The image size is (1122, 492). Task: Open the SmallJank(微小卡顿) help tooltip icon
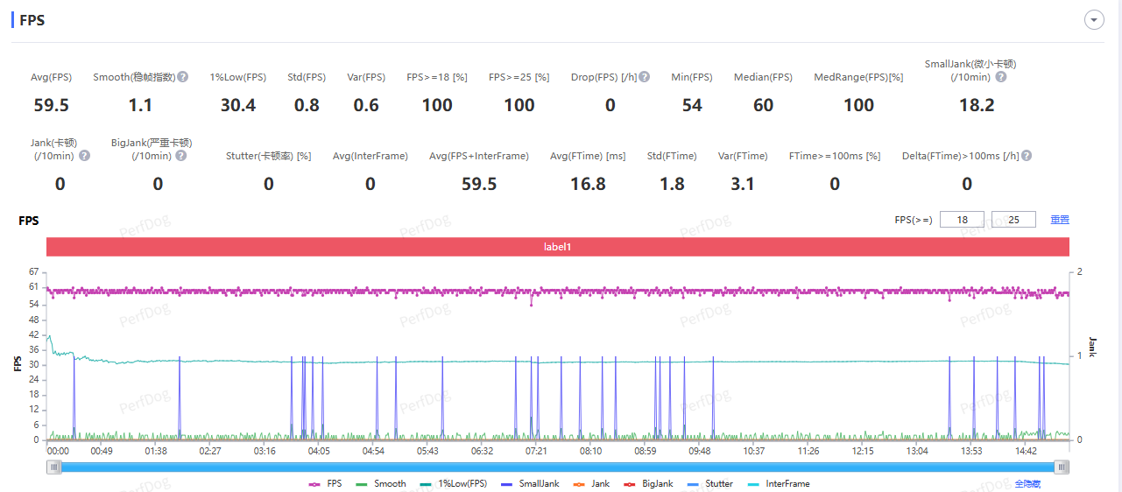tap(1001, 77)
